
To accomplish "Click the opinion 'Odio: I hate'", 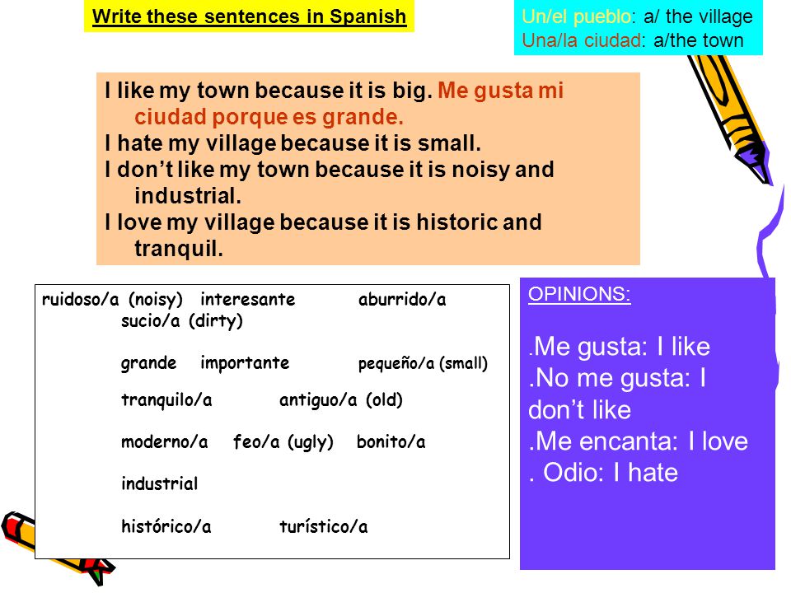I will [603, 473].
